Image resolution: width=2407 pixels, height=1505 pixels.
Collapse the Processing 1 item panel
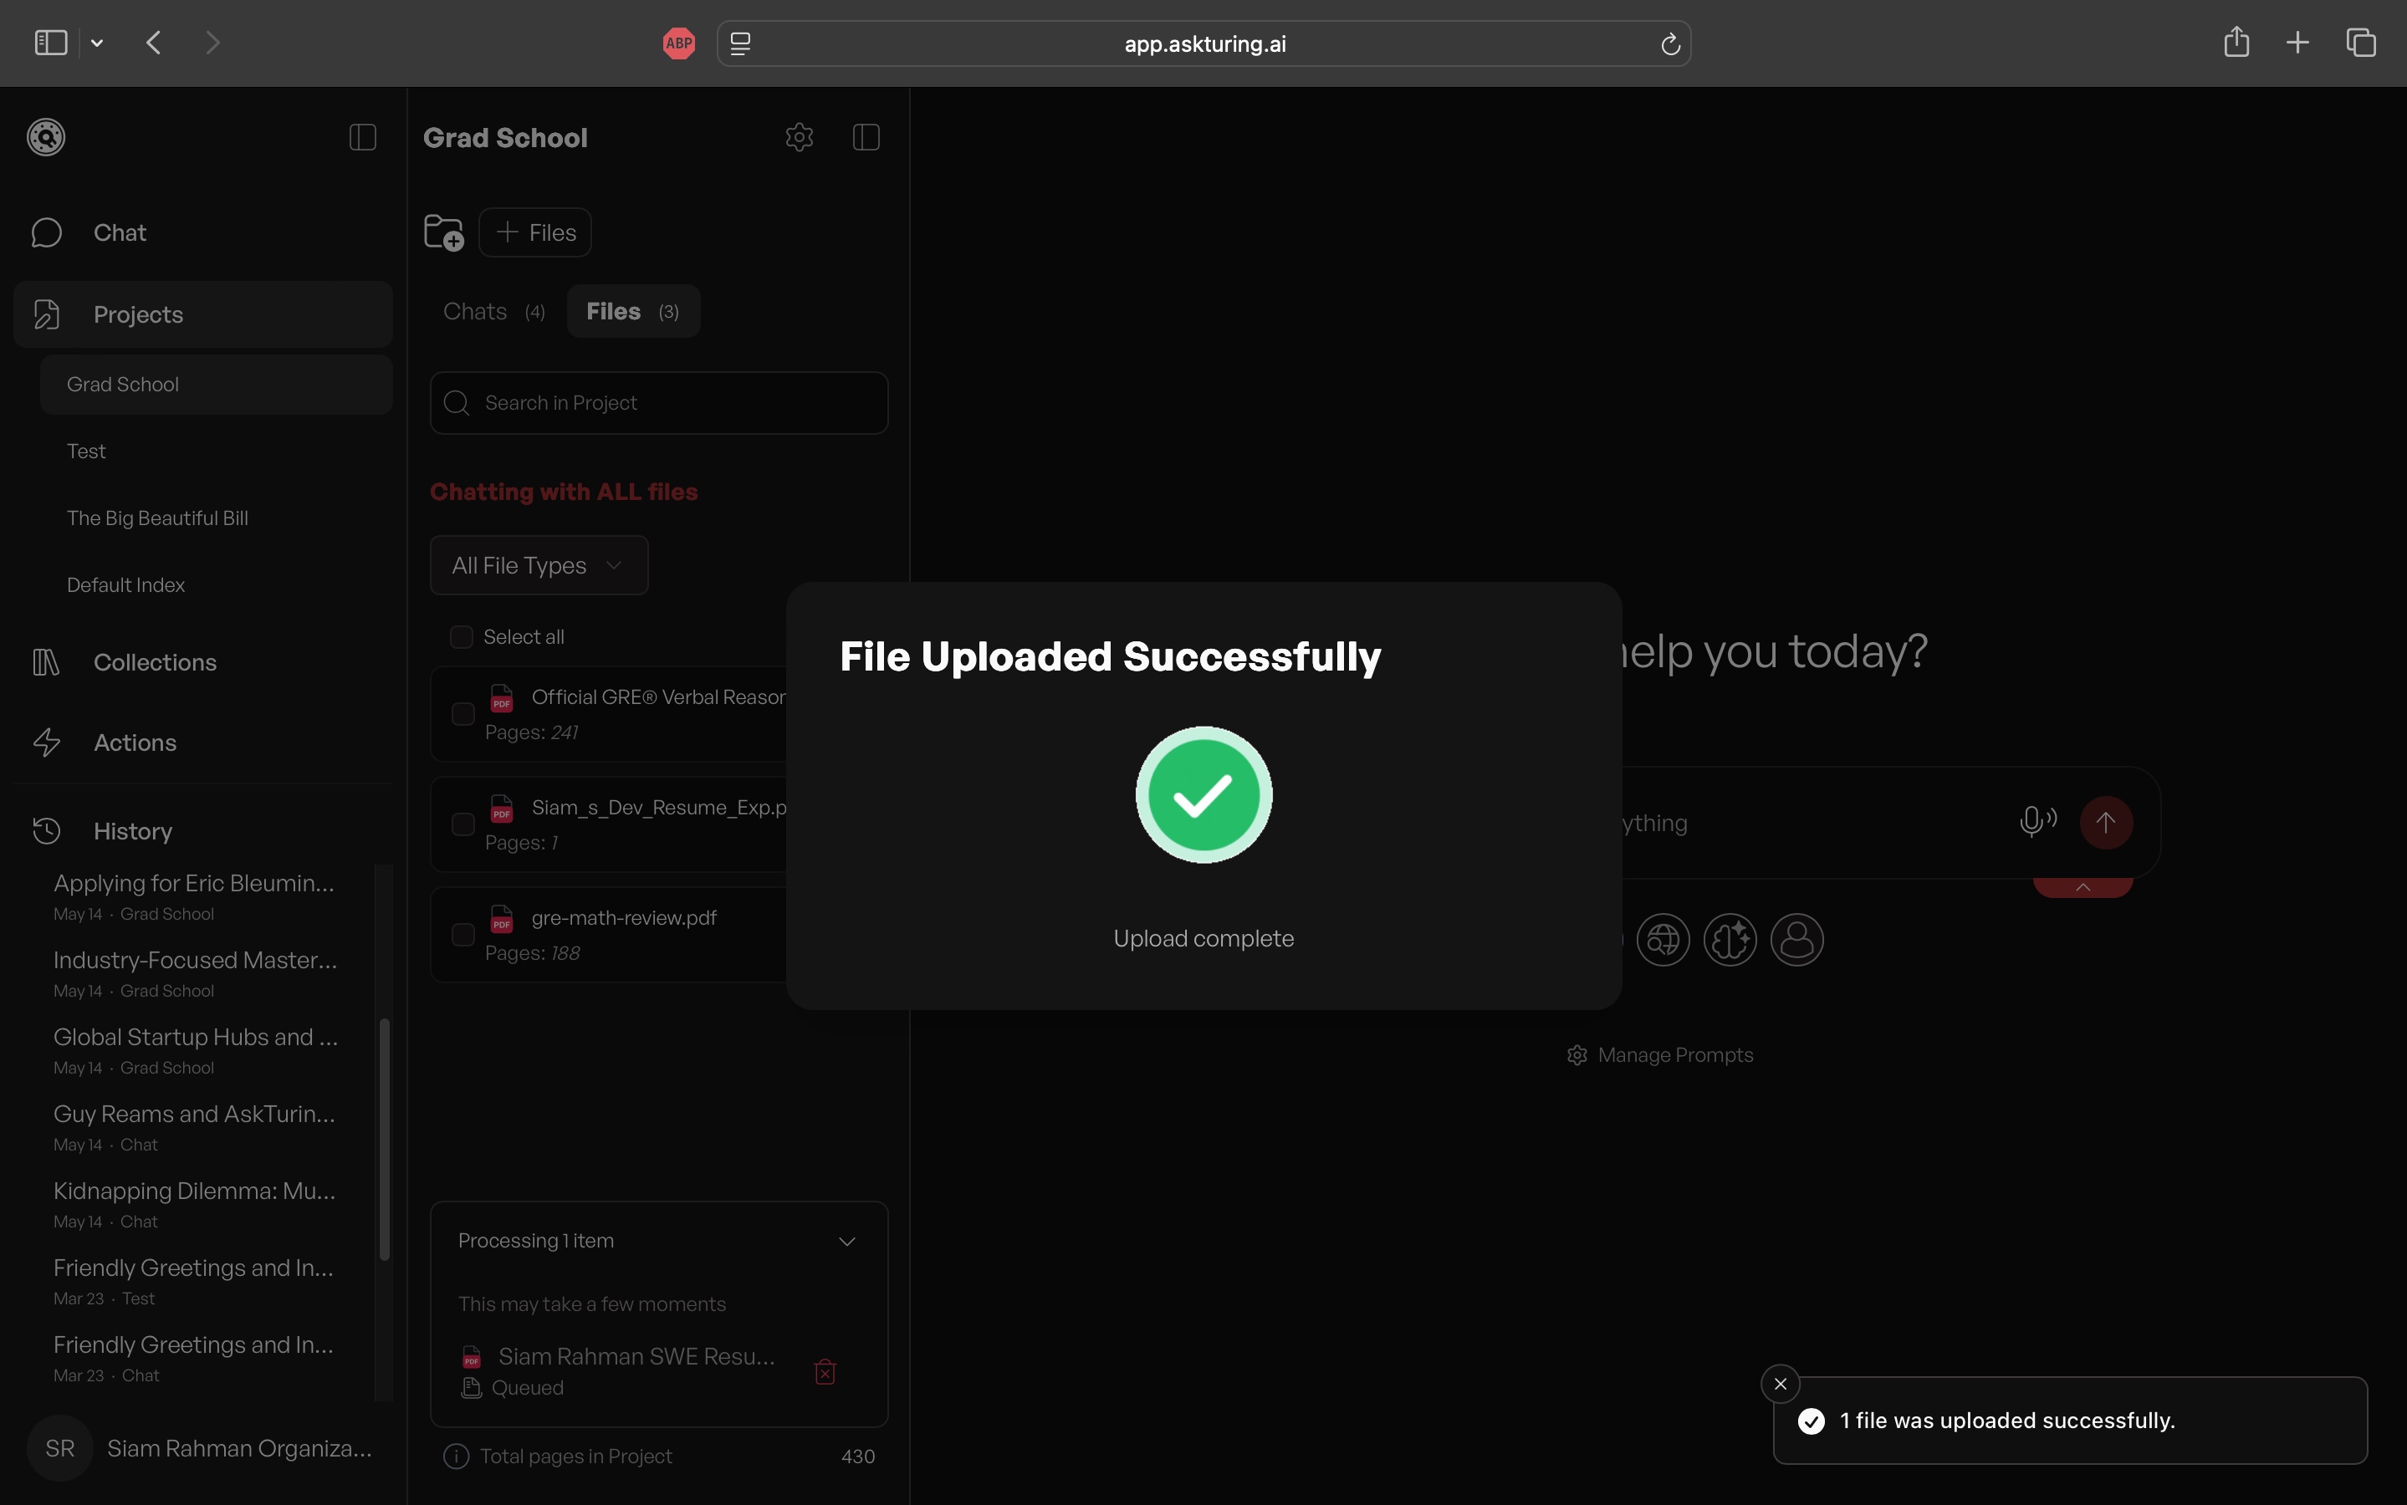pyautogui.click(x=847, y=1242)
